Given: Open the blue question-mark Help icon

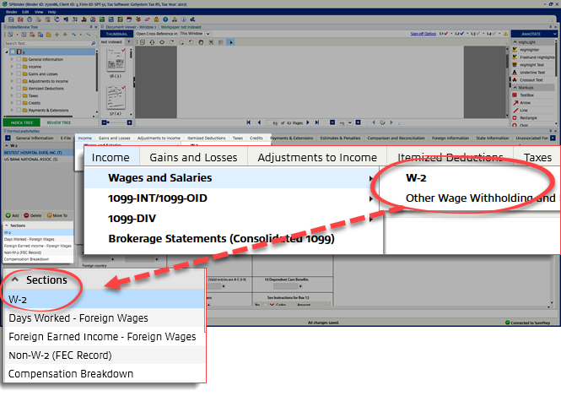Looking at the screenshot, I should click(165, 19).
